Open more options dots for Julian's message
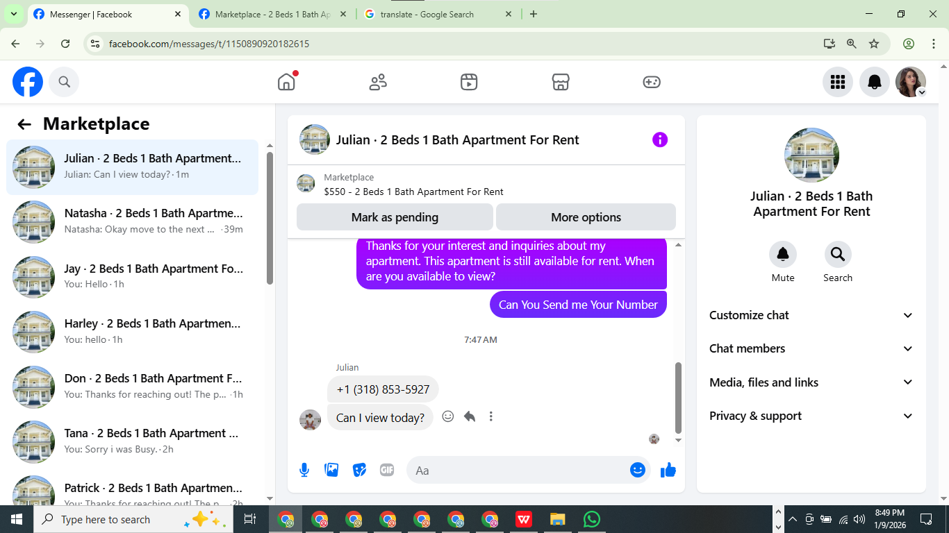Screen dimensions: 949x533 pos(491,416)
